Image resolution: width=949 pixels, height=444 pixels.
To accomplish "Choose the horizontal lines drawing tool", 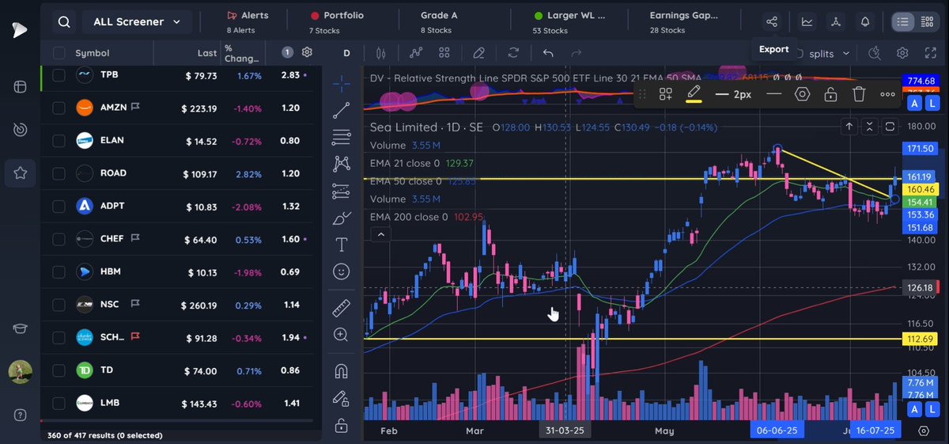I will pyautogui.click(x=342, y=137).
